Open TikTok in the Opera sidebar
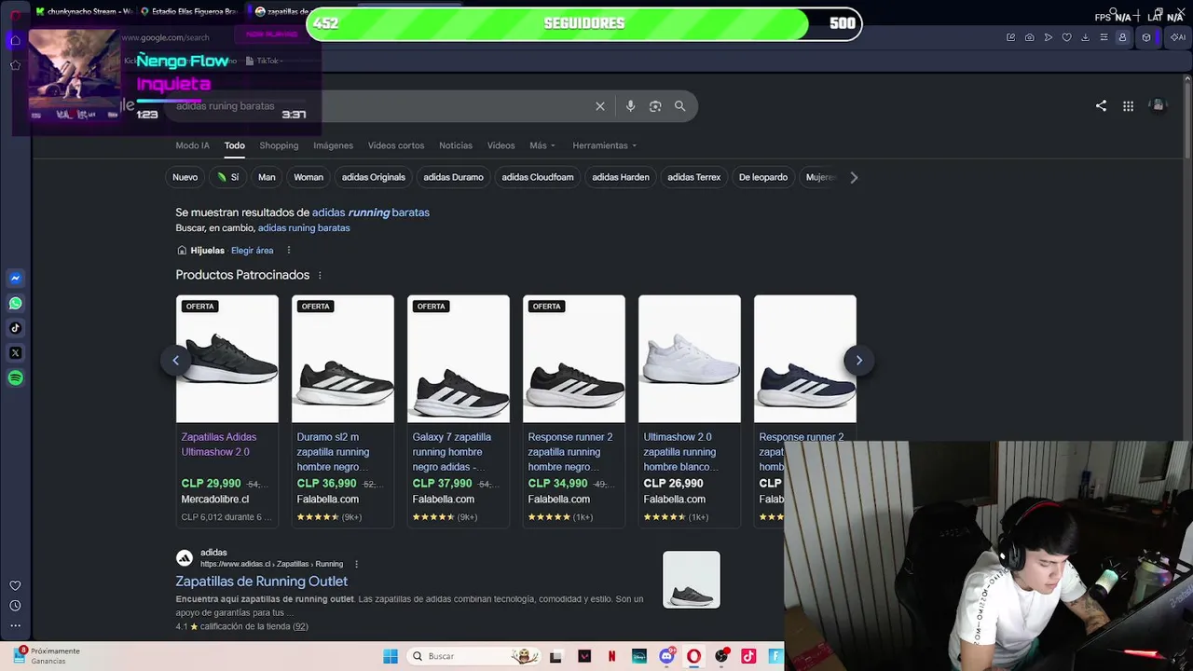 coord(15,328)
